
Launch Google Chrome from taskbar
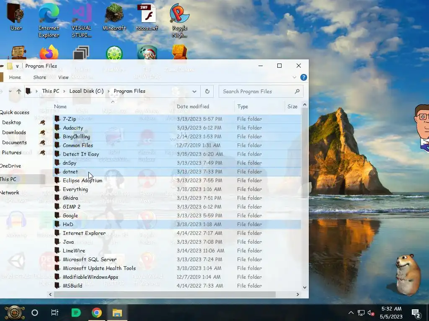(97, 313)
